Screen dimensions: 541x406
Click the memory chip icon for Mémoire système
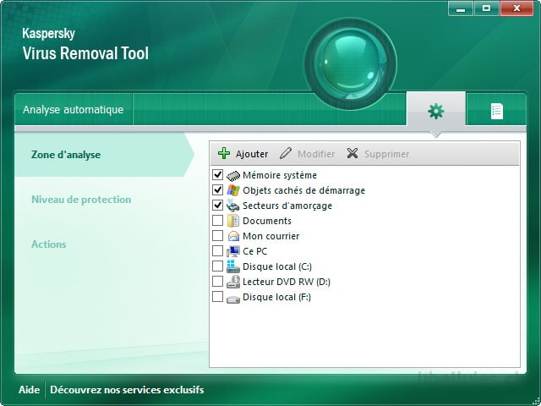coord(233,175)
